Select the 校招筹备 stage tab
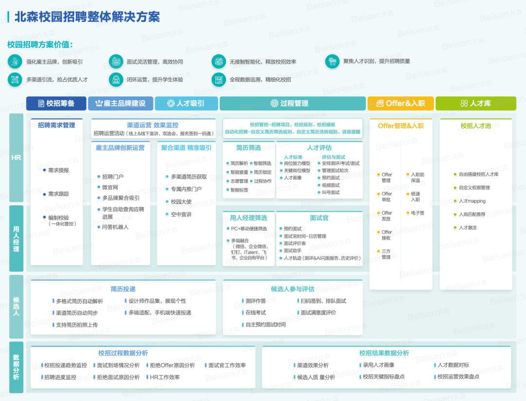 (56, 104)
